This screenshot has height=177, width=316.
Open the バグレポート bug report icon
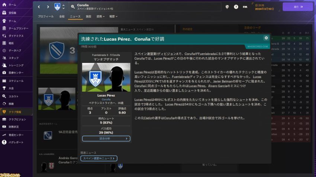tap(4, 142)
